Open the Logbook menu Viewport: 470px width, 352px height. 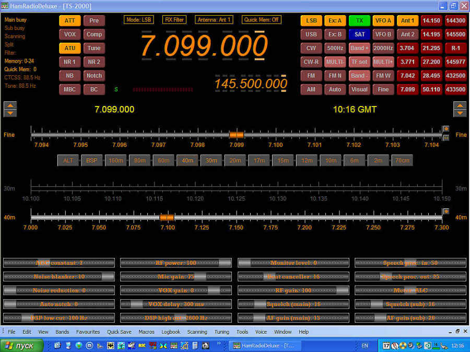pyautogui.click(x=171, y=332)
